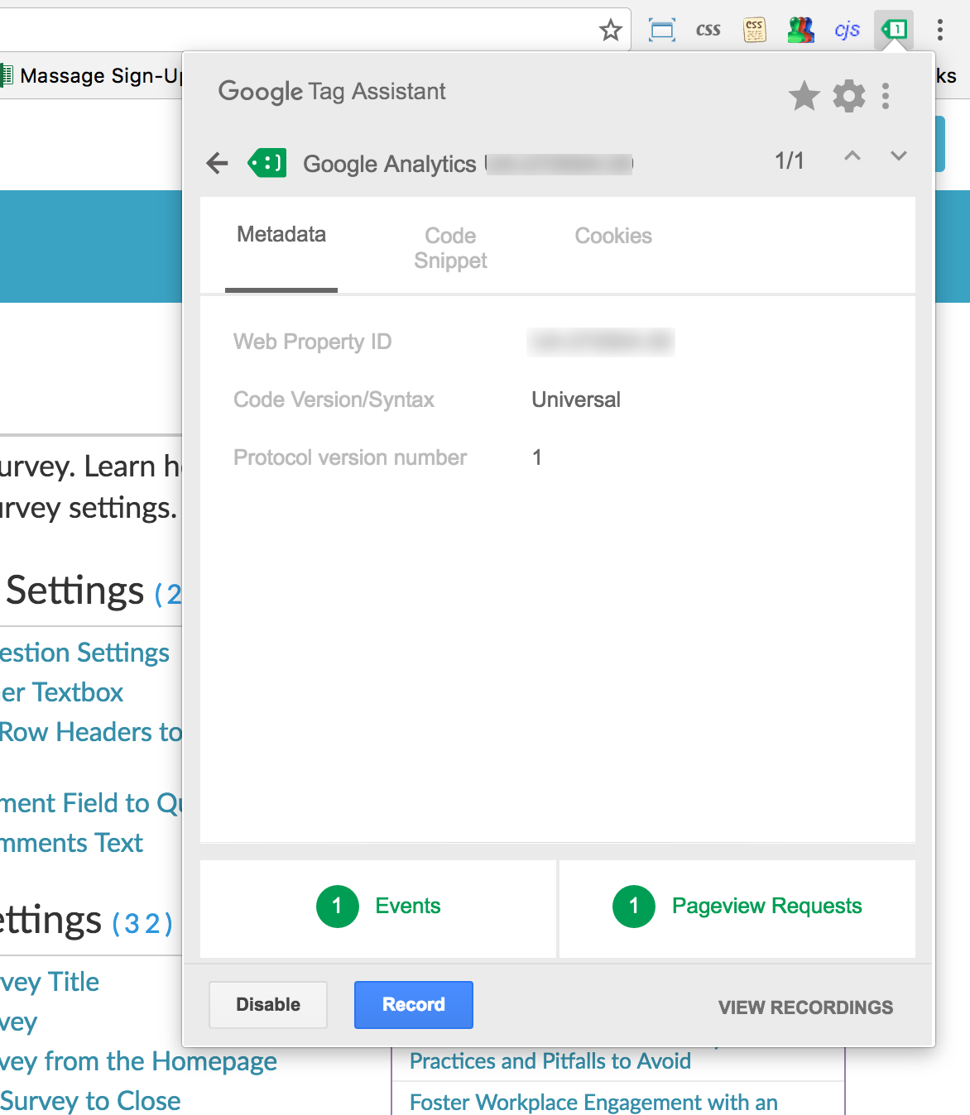The width and height of the screenshot is (970, 1115).
Task: Open Tag Assistant settings gear
Action: coord(849,96)
